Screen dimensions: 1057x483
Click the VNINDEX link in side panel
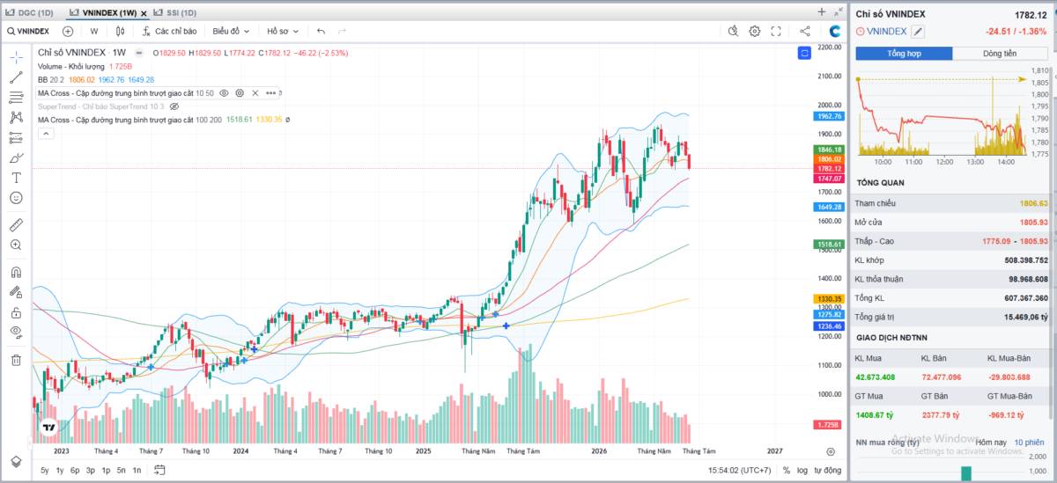[886, 32]
